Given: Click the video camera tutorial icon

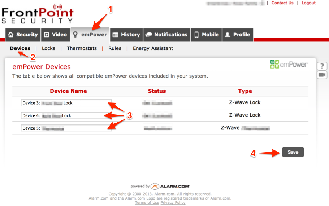Looking at the screenshot, I should pos(322,75).
